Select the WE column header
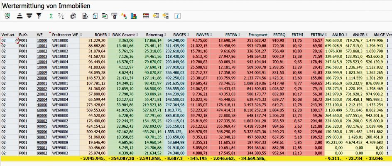Viewport: 392px width, 166px height. pos(44,35)
